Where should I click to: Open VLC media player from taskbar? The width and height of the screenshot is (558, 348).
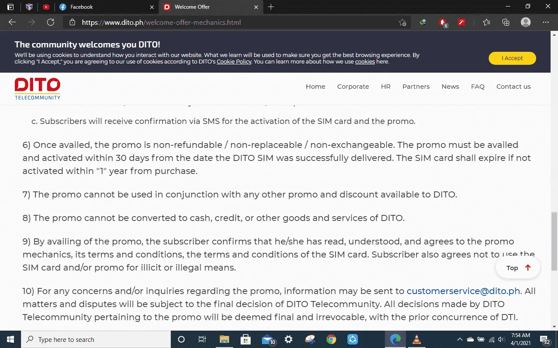coord(417,339)
